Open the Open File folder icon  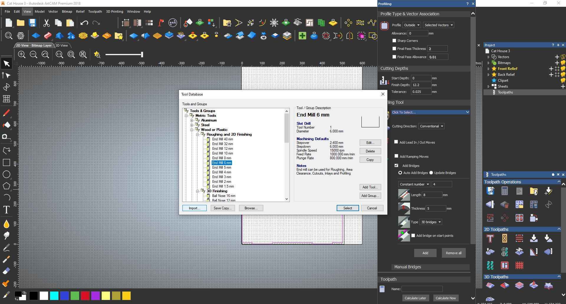pyautogui.click(x=20, y=23)
